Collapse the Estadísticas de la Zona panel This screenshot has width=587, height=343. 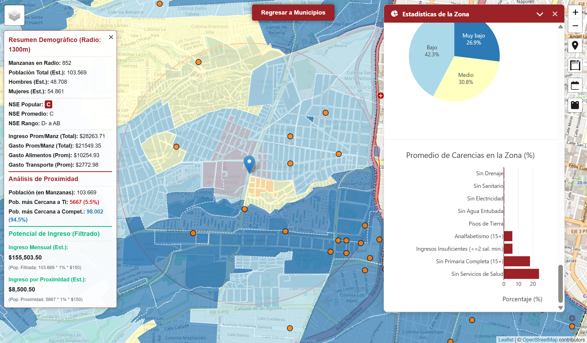pyautogui.click(x=540, y=14)
